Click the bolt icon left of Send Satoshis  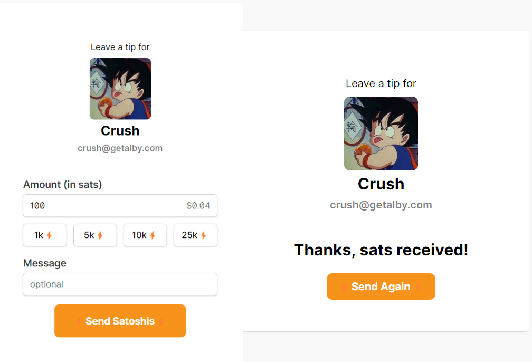point(79,321)
